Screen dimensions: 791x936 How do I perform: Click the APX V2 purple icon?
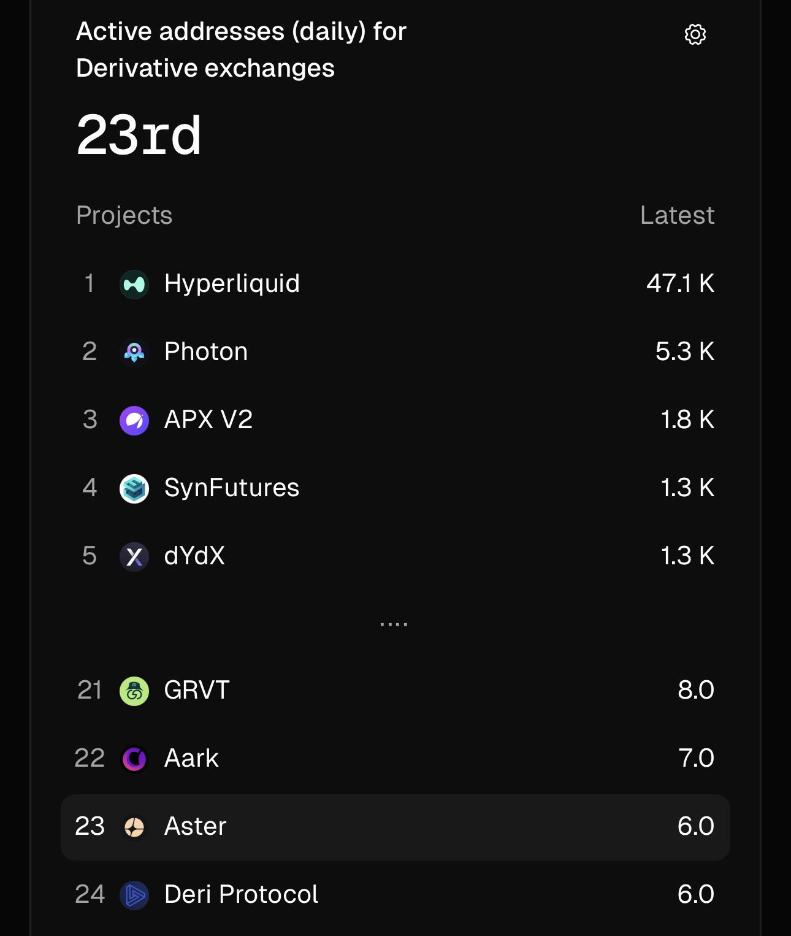[x=134, y=421]
